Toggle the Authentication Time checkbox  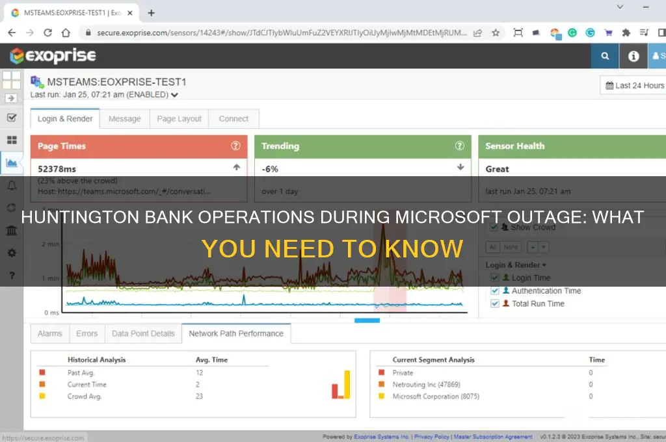click(494, 291)
